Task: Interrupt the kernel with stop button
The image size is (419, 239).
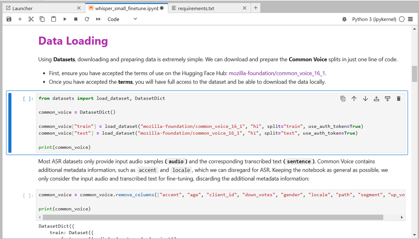Action: 76,19
